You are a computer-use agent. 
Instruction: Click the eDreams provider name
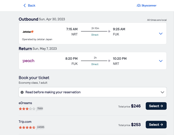25,103
